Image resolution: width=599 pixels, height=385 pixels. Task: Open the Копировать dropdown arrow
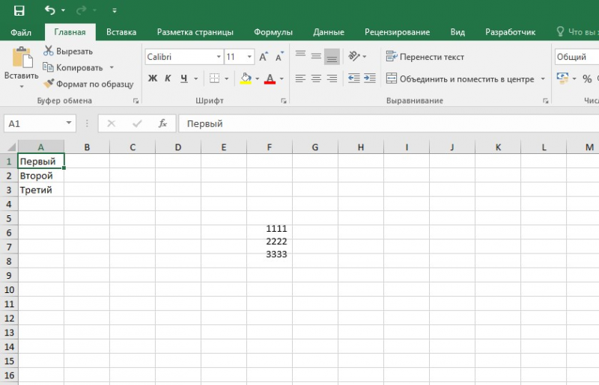pyautogui.click(x=112, y=67)
